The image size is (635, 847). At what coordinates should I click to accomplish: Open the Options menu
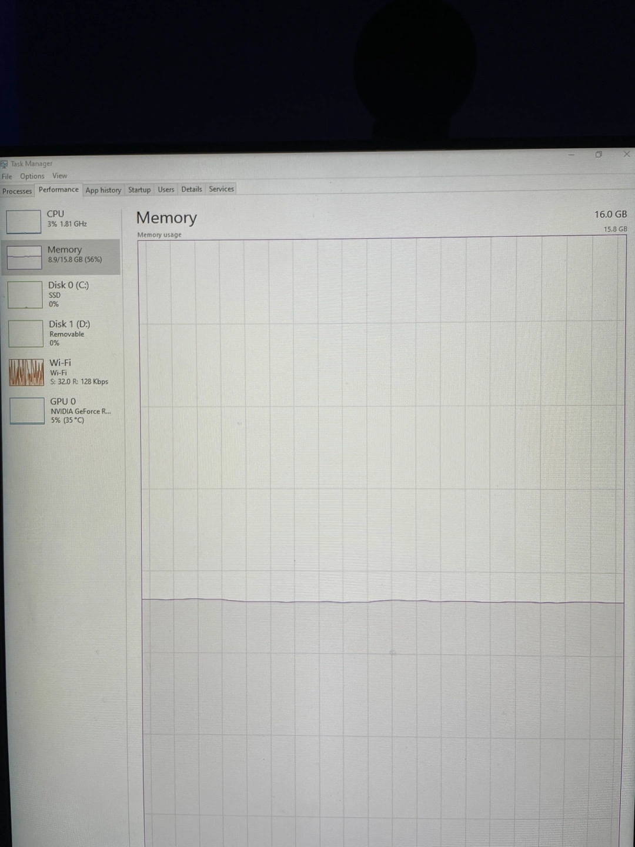[x=32, y=176]
